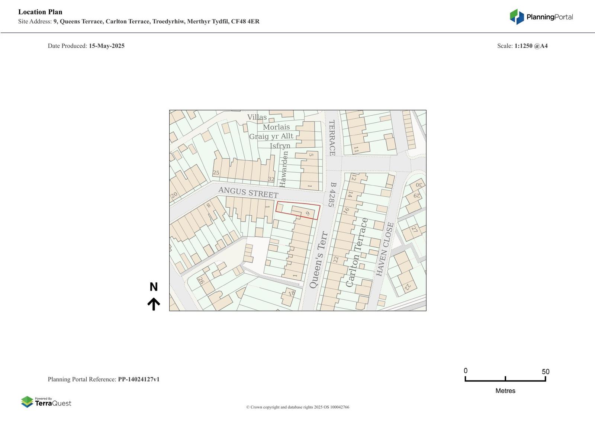Click the Crown copyright notice text

pos(297,407)
